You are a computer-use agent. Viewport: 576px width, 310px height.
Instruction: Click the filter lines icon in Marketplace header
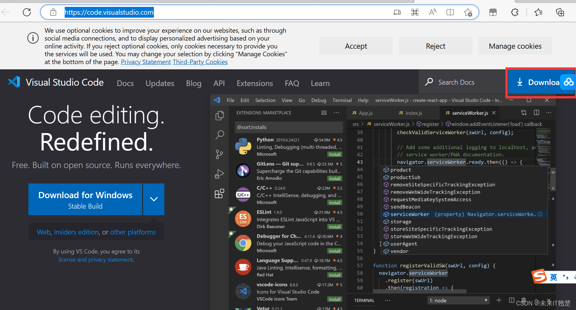point(324,113)
